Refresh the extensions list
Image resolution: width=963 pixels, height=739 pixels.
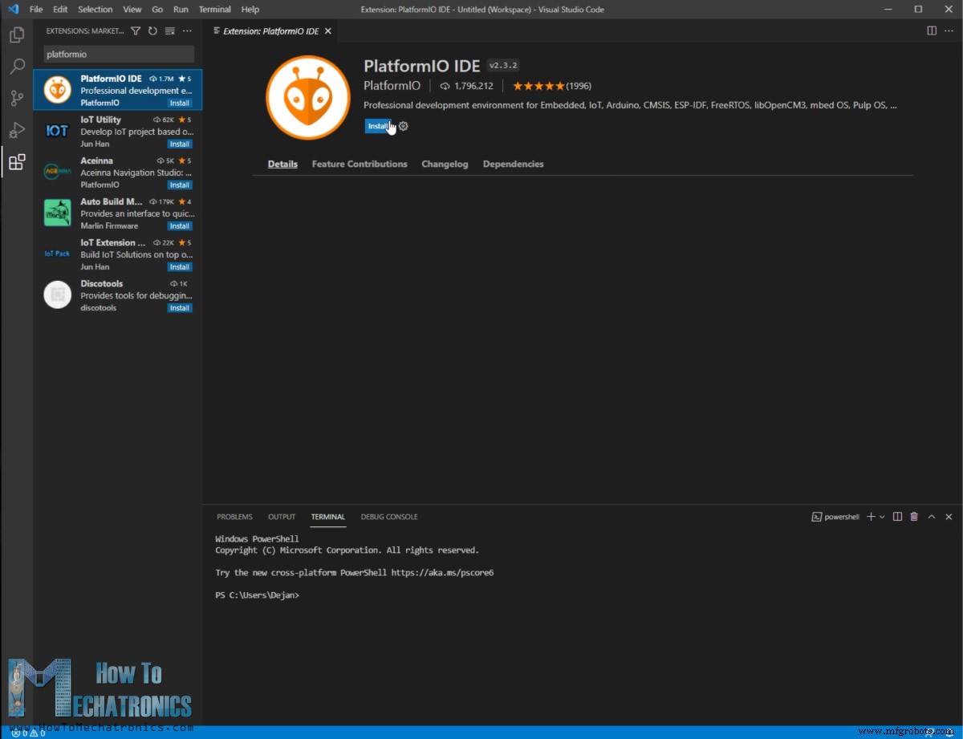(152, 31)
